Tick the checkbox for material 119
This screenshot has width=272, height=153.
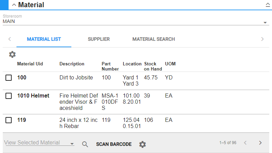[9, 120]
